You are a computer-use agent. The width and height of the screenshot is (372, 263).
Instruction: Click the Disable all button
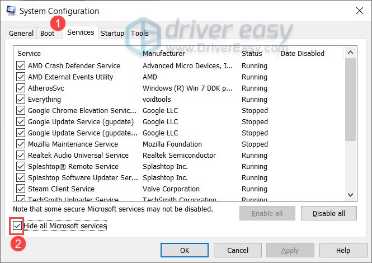click(x=328, y=213)
